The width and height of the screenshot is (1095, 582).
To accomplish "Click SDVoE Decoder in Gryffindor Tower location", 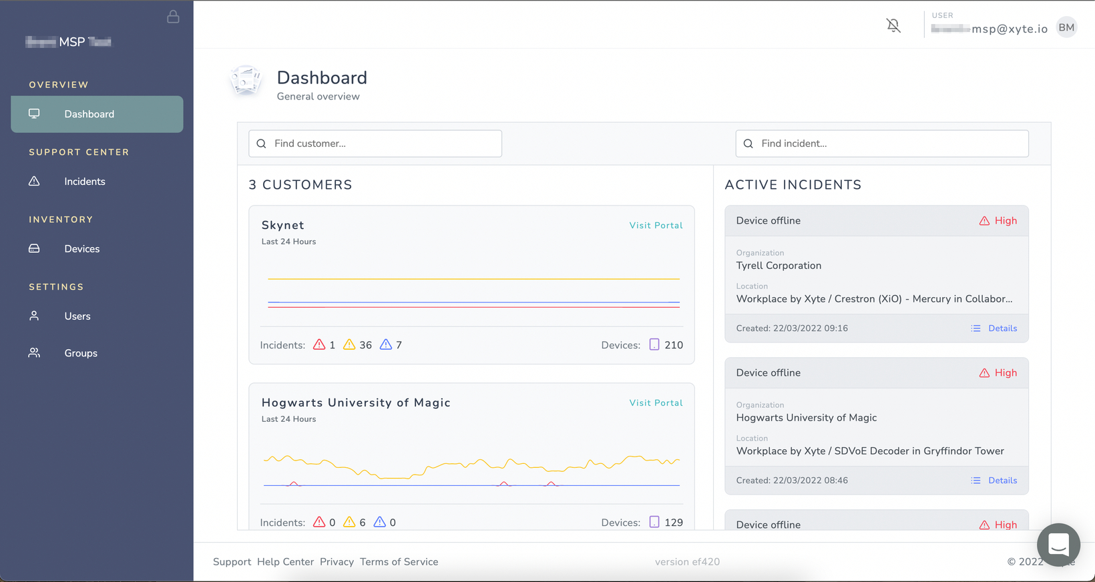I will pos(870,451).
